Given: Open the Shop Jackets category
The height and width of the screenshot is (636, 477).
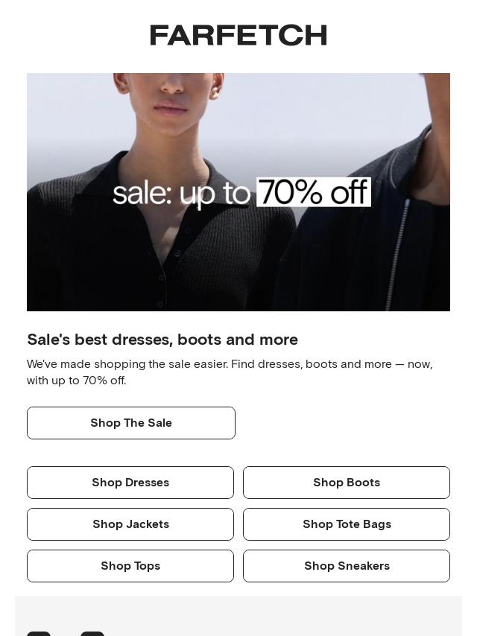Looking at the screenshot, I should pos(130,524).
